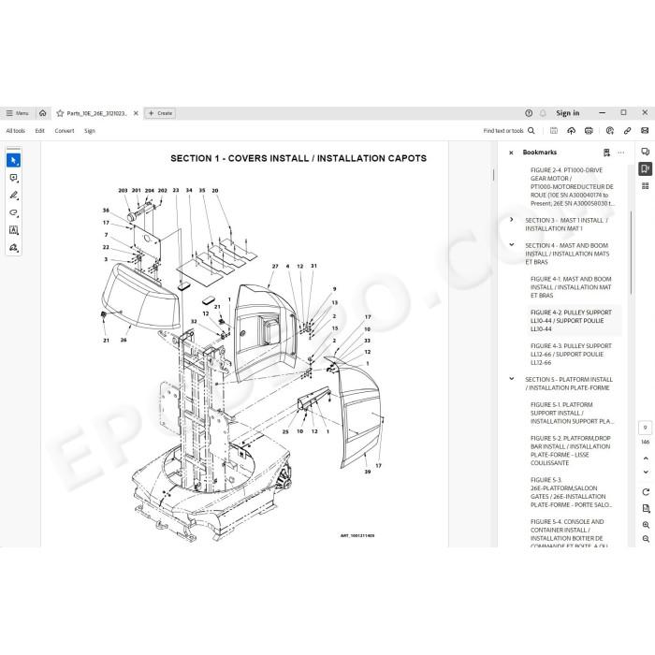
Task: Open the notifications bell icon
Action: point(543,113)
